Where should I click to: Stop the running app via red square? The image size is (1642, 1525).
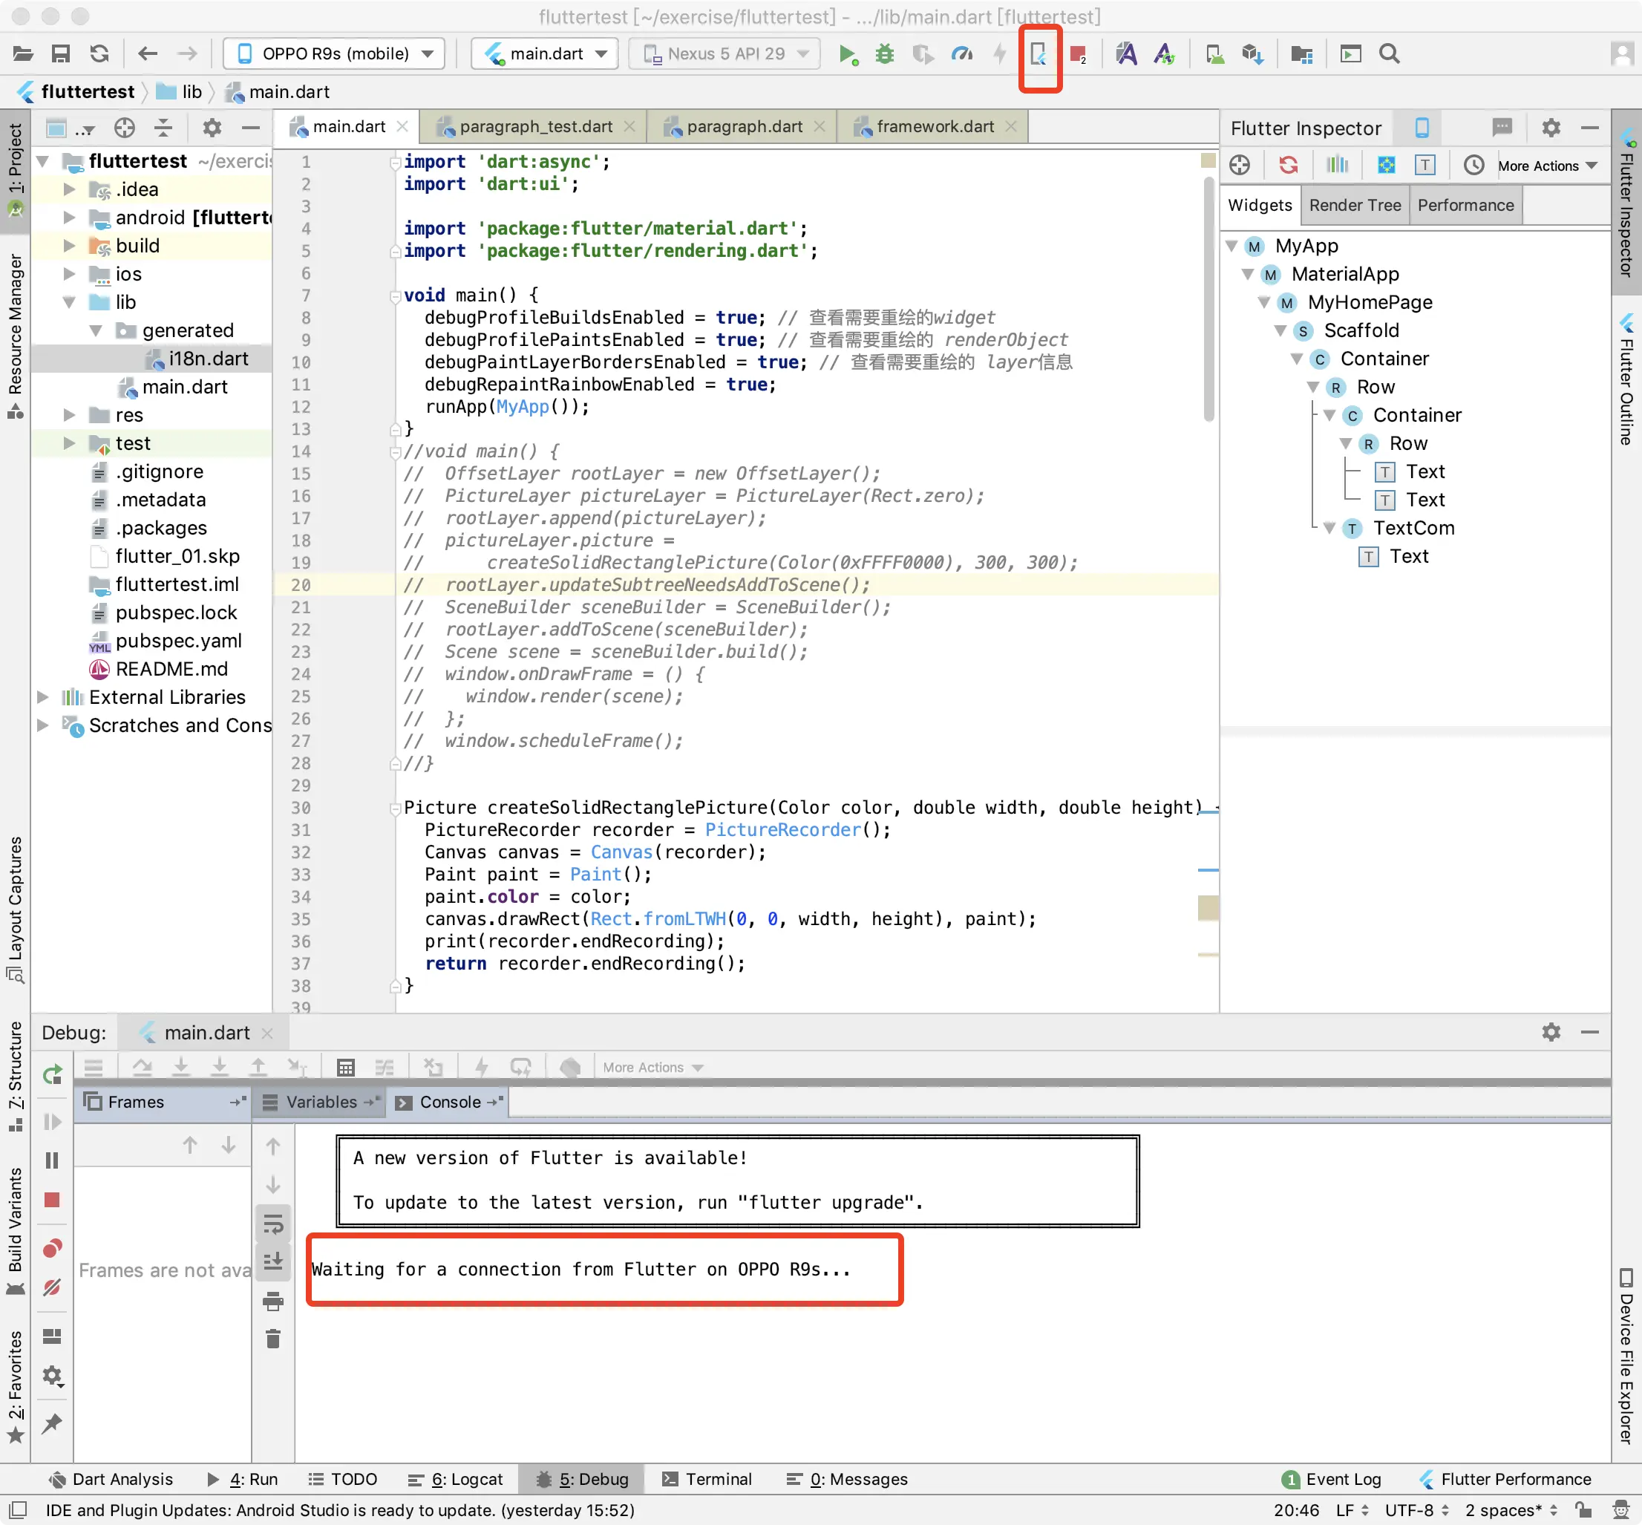[1078, 54]
